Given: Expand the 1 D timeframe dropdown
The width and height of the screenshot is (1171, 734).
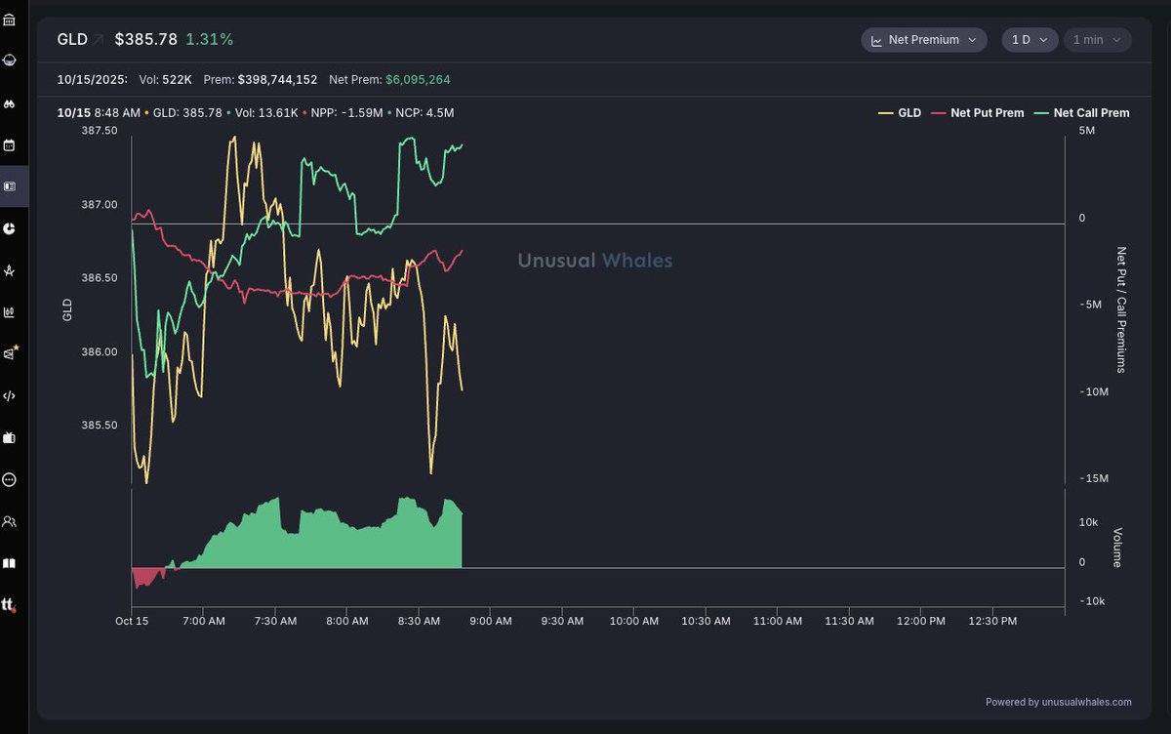Looking at the screenshot, I should click(1029, 40).
